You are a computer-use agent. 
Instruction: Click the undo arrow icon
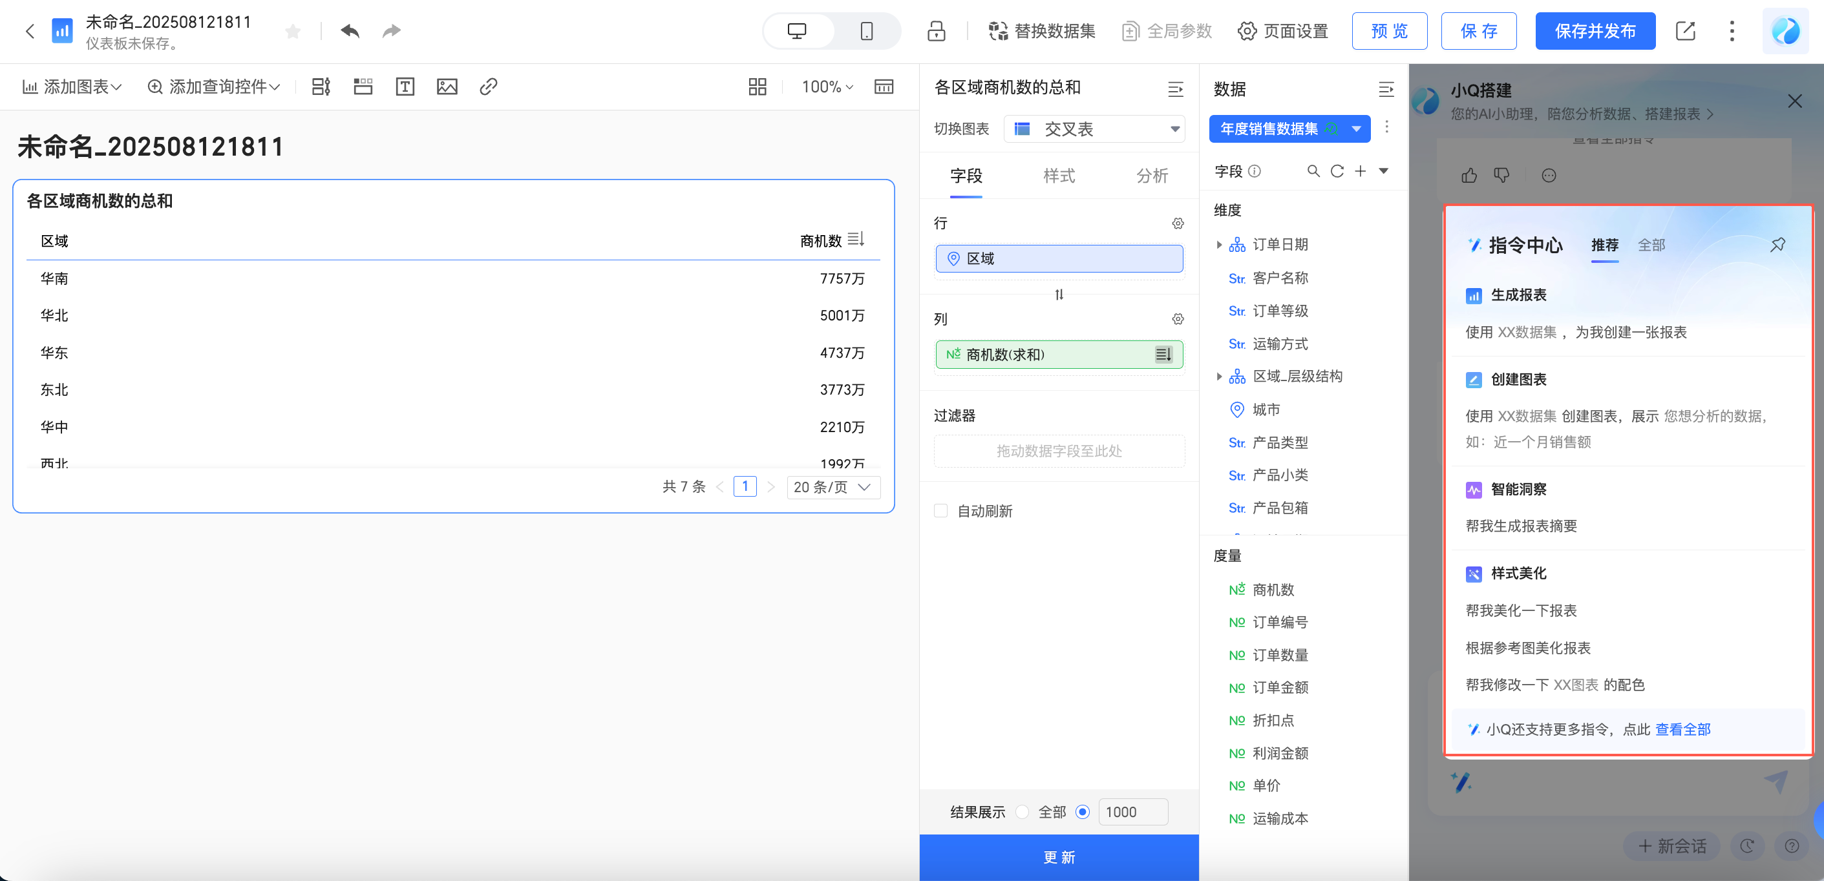pos(350,31)
